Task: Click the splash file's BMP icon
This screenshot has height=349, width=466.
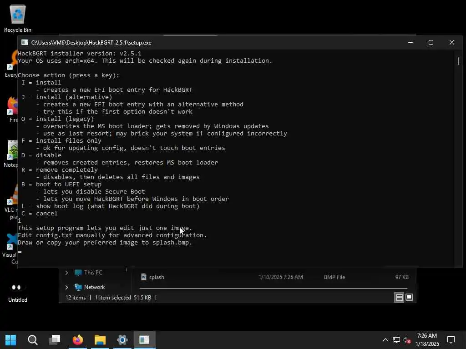Action: (144, 277)
